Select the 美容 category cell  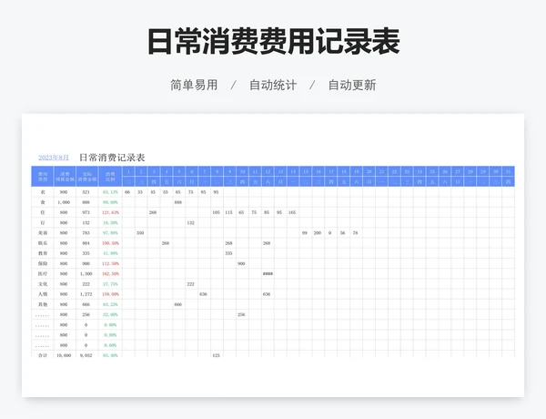[x=43, y=233]
